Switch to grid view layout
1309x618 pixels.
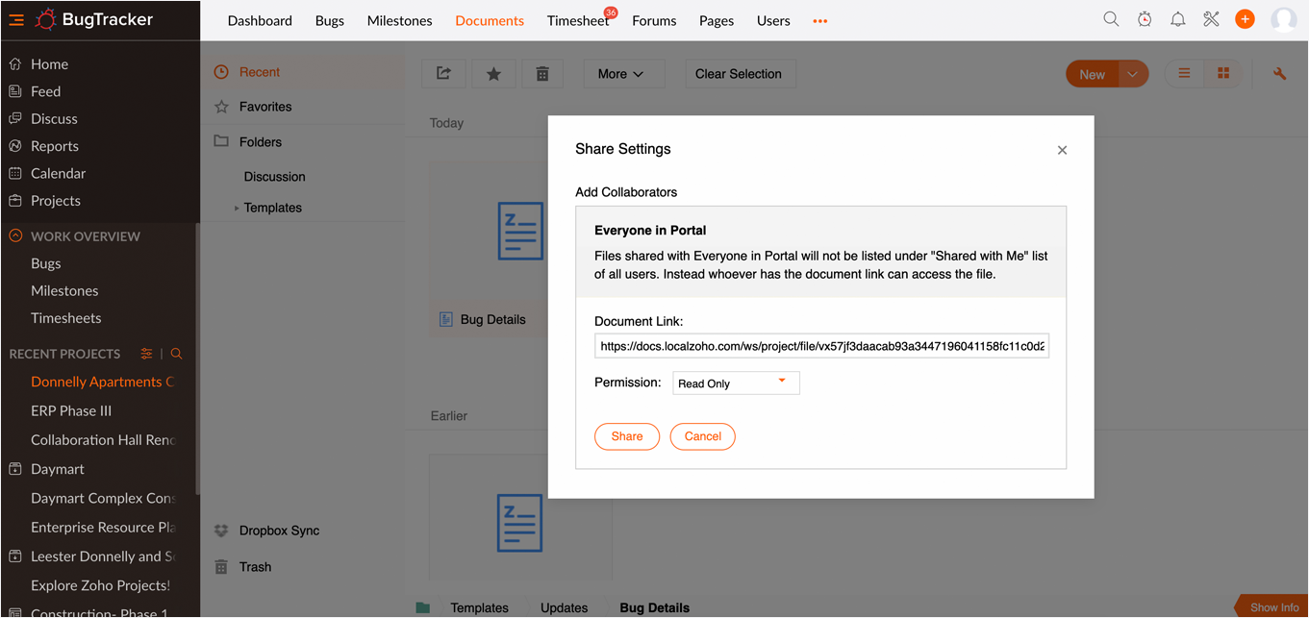pyautogui.click(x=1223, y=74)
